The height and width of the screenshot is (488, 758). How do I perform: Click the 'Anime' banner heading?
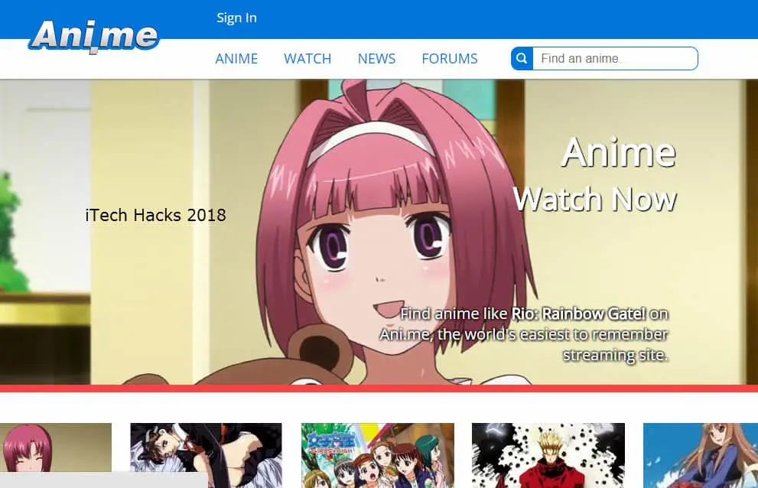[x=618, y=152]
